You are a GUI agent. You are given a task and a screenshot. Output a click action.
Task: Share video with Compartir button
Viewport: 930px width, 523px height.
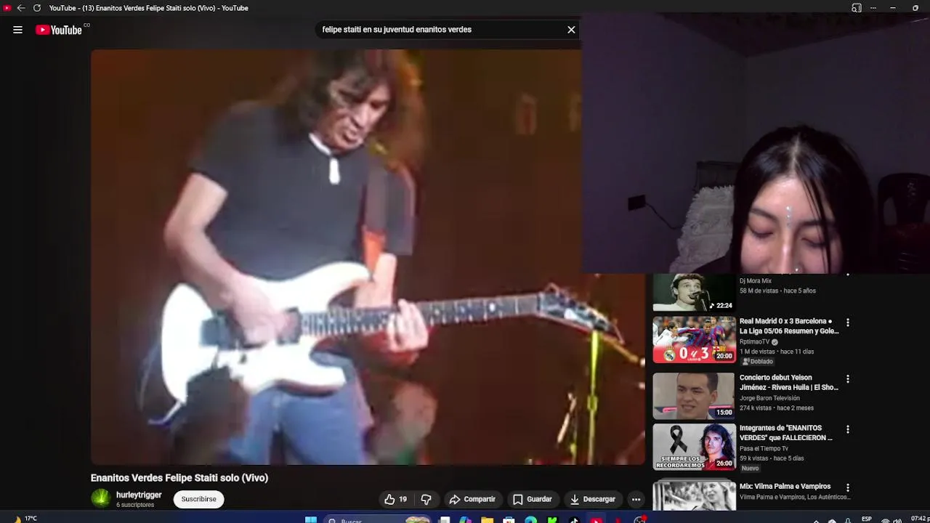point(472,499)
